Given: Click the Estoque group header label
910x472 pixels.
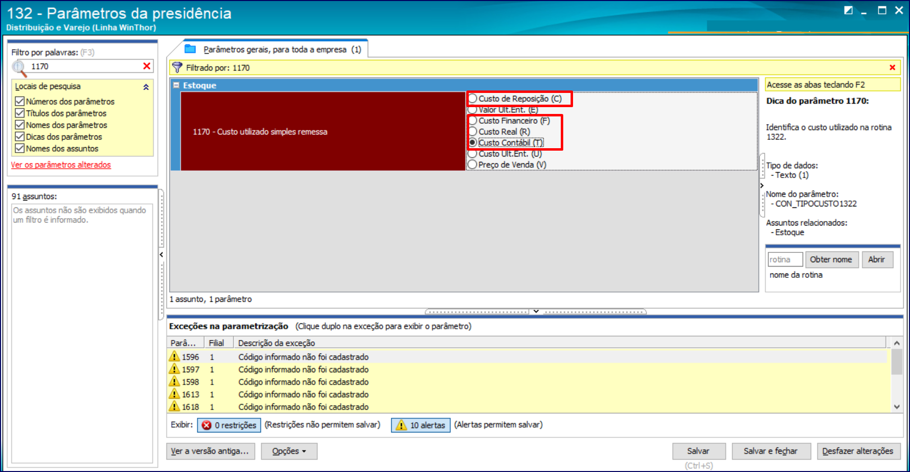Looking at the screenshot, I should (x=199, y=85).
